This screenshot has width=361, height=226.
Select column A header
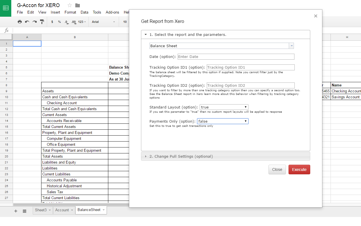point(27,37)
